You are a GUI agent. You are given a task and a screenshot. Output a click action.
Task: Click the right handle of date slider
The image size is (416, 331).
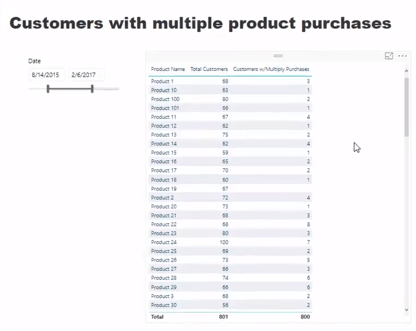(92, 89)
